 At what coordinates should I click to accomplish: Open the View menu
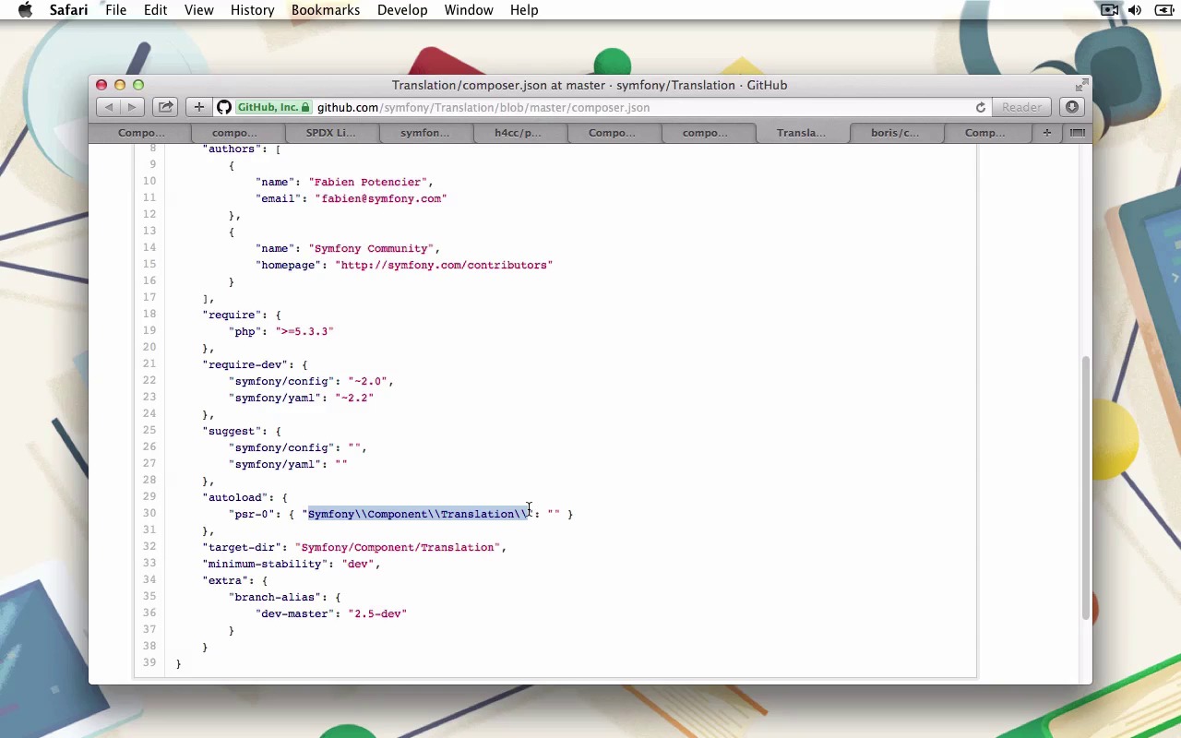click(198, 10)
